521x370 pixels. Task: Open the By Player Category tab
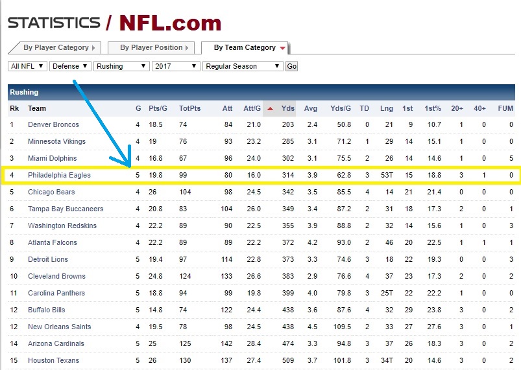tap(56, 48)
